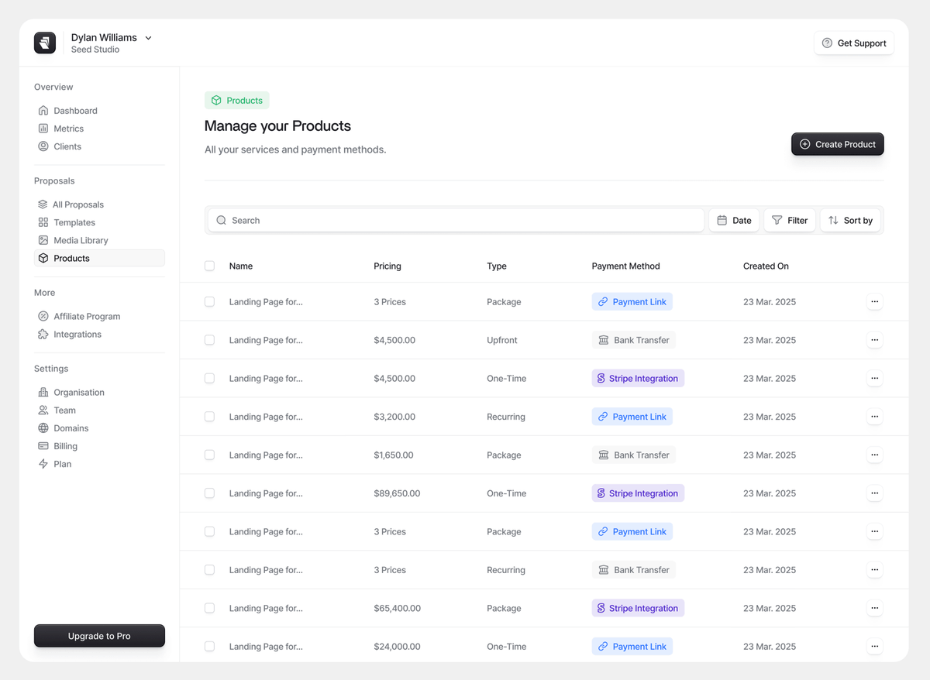
Task: Click the Billing card icon
Action: [x=43, y=446]
